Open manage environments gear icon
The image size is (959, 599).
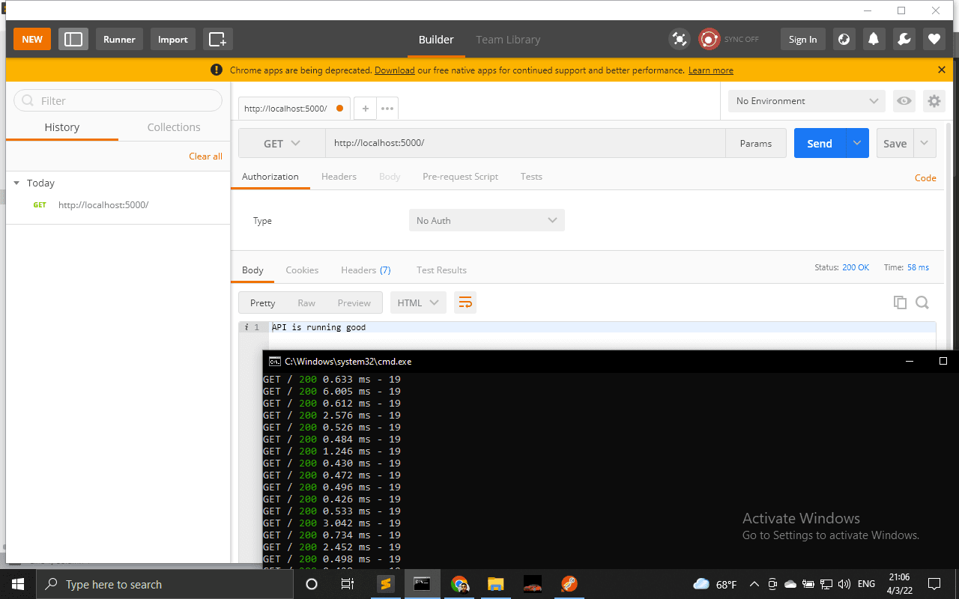pyautogui.click(x=934, y=101)
